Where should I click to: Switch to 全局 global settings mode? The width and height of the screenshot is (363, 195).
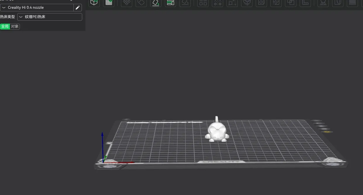[x=5, y=27]
